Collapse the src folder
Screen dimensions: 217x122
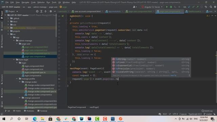click(x=8, y=34)
